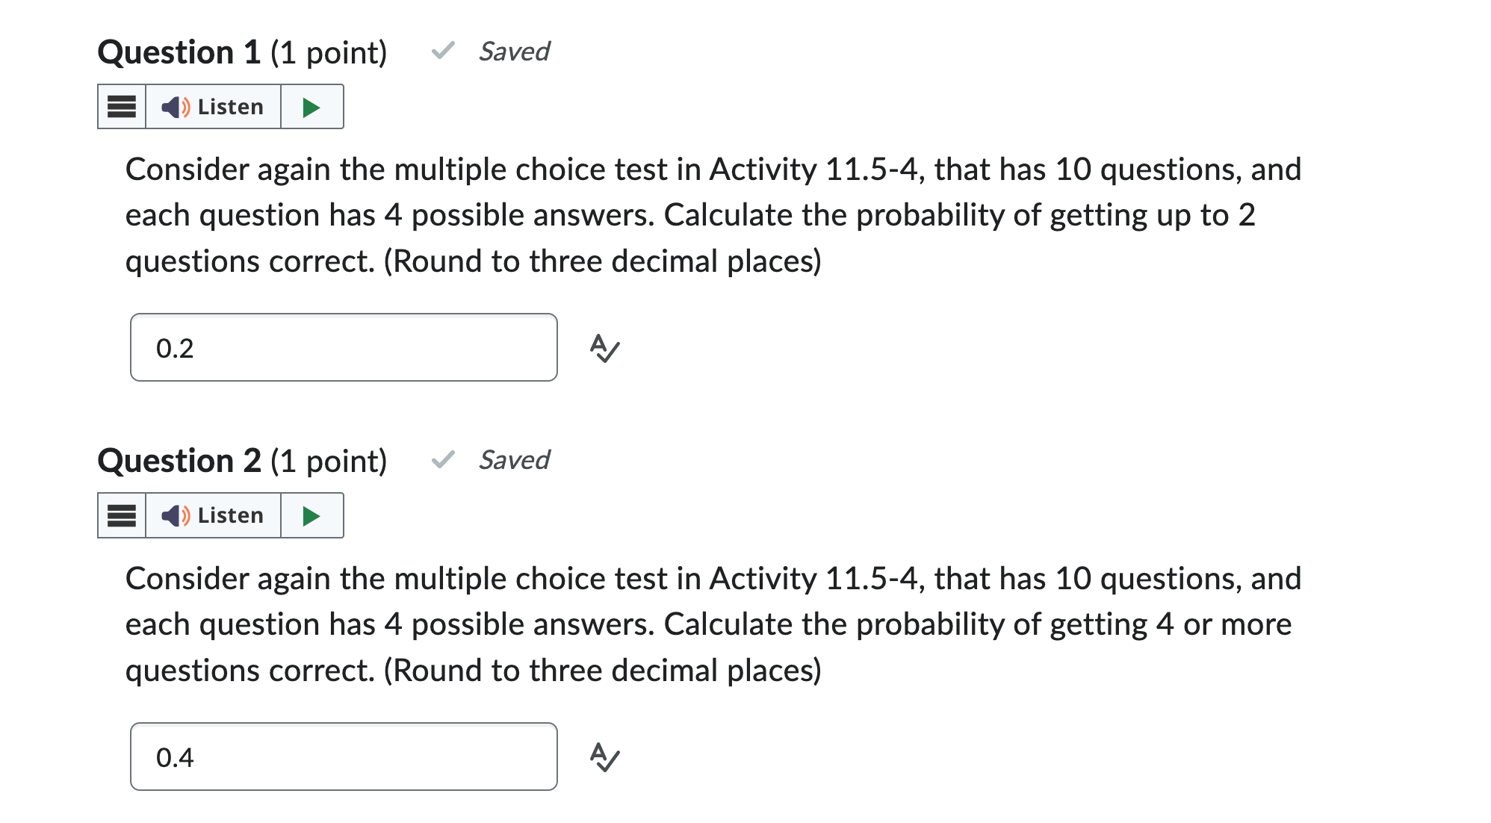Open Question 2 ReadSpeaker menu icon
The height and width of the screenshot is (823, 1491).
tap(122, 515)
